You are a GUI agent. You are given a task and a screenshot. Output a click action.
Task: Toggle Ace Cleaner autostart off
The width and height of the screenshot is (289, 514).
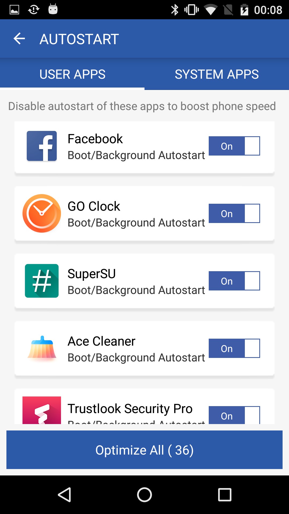[x=234, y=348]
